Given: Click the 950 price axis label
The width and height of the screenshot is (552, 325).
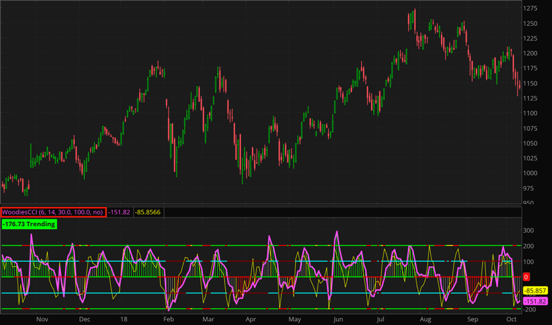Looking at the screenshot, I should click(529, 203).
